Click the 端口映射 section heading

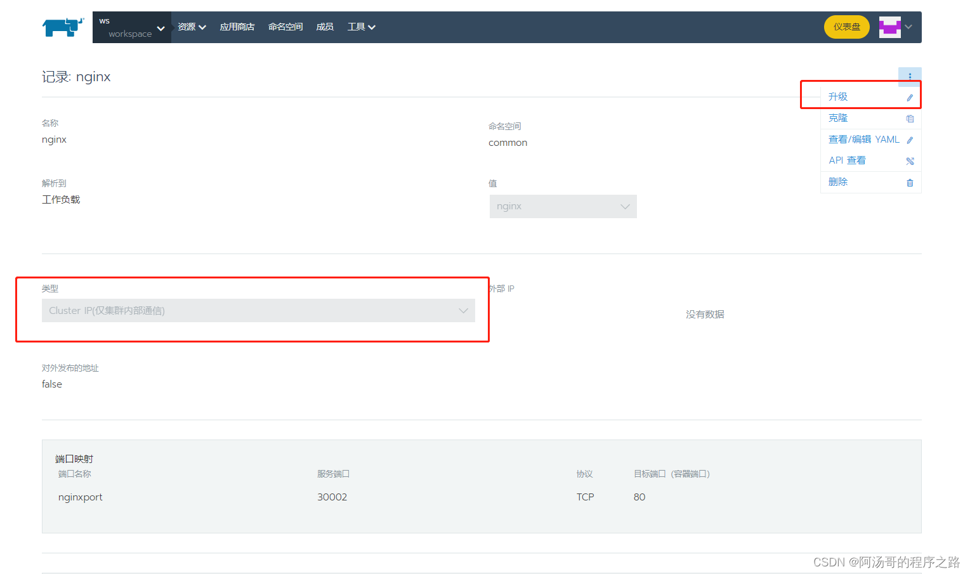[x=74, y=459]
